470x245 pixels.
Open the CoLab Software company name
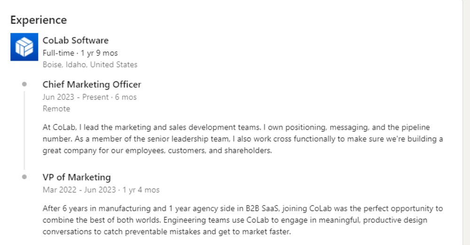coord(75,40)
